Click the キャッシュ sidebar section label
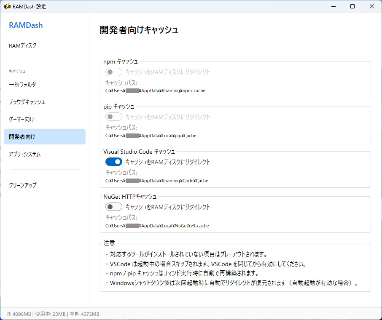This screenshot has width=382, height=320. [17, 71]
